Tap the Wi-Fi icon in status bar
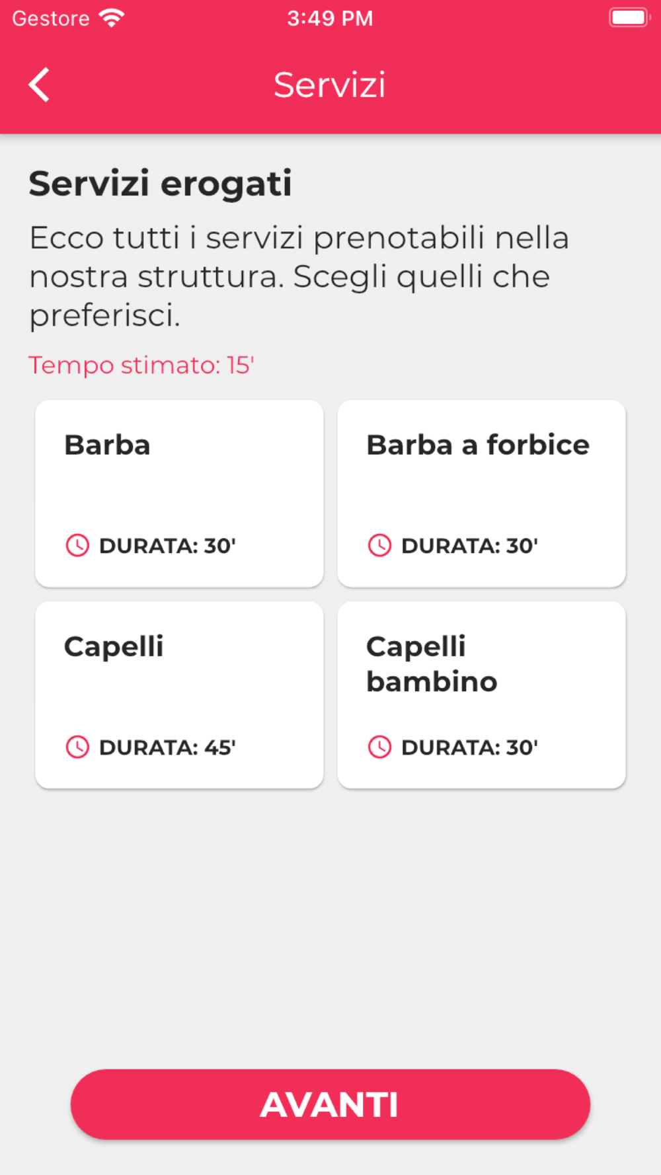The image size is (661, 1175). click(x=112, y=18)
